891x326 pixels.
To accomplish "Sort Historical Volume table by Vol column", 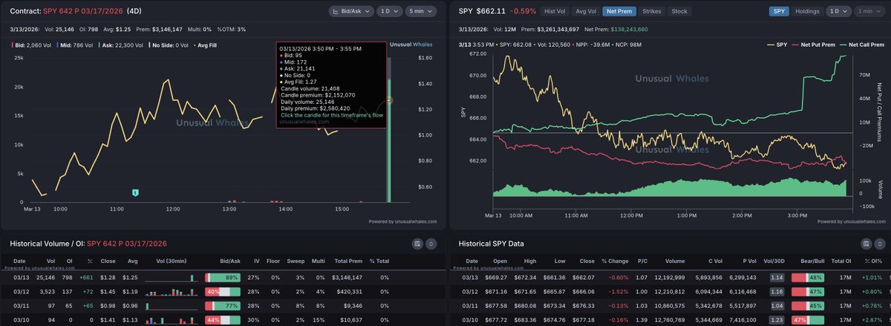I will [53, 261].
